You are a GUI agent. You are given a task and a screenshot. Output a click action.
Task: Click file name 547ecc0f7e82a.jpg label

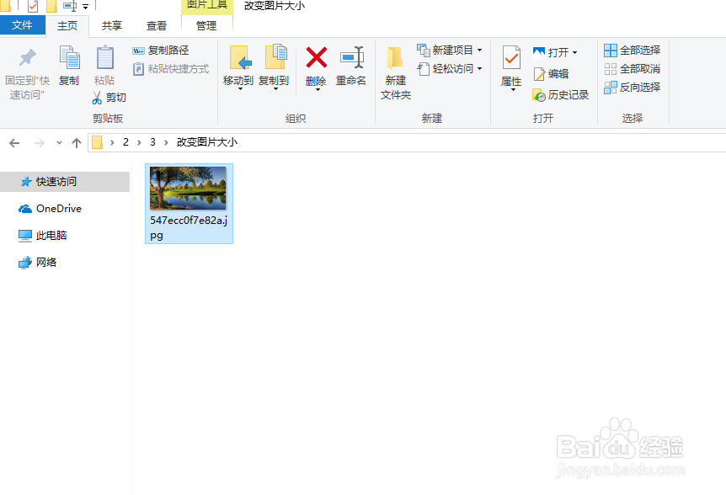(189, 227)
